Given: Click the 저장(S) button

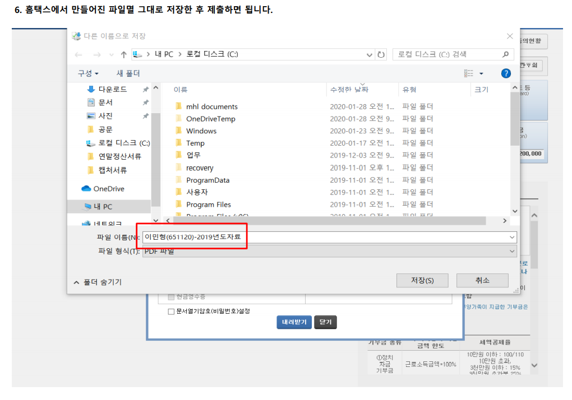Looking at the screenshot, I should click(x=422, y=281).
